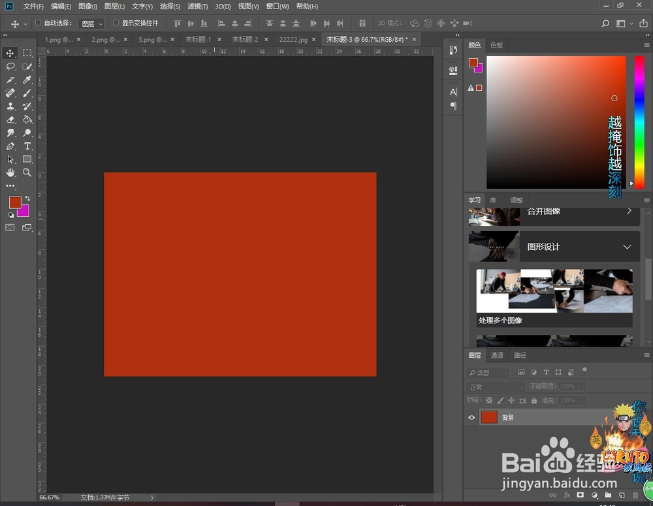
Task: Adjust the hue slider in Color panel
Action: (639, 122)
